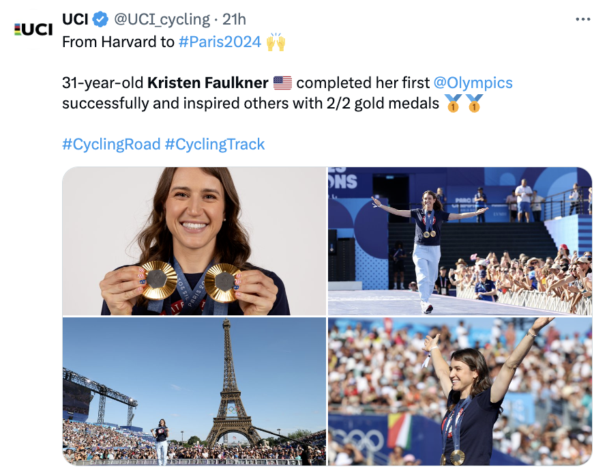This screenshot has height=471, width=607.
Task: Click the UCI account display name
Action: point(76,19)
